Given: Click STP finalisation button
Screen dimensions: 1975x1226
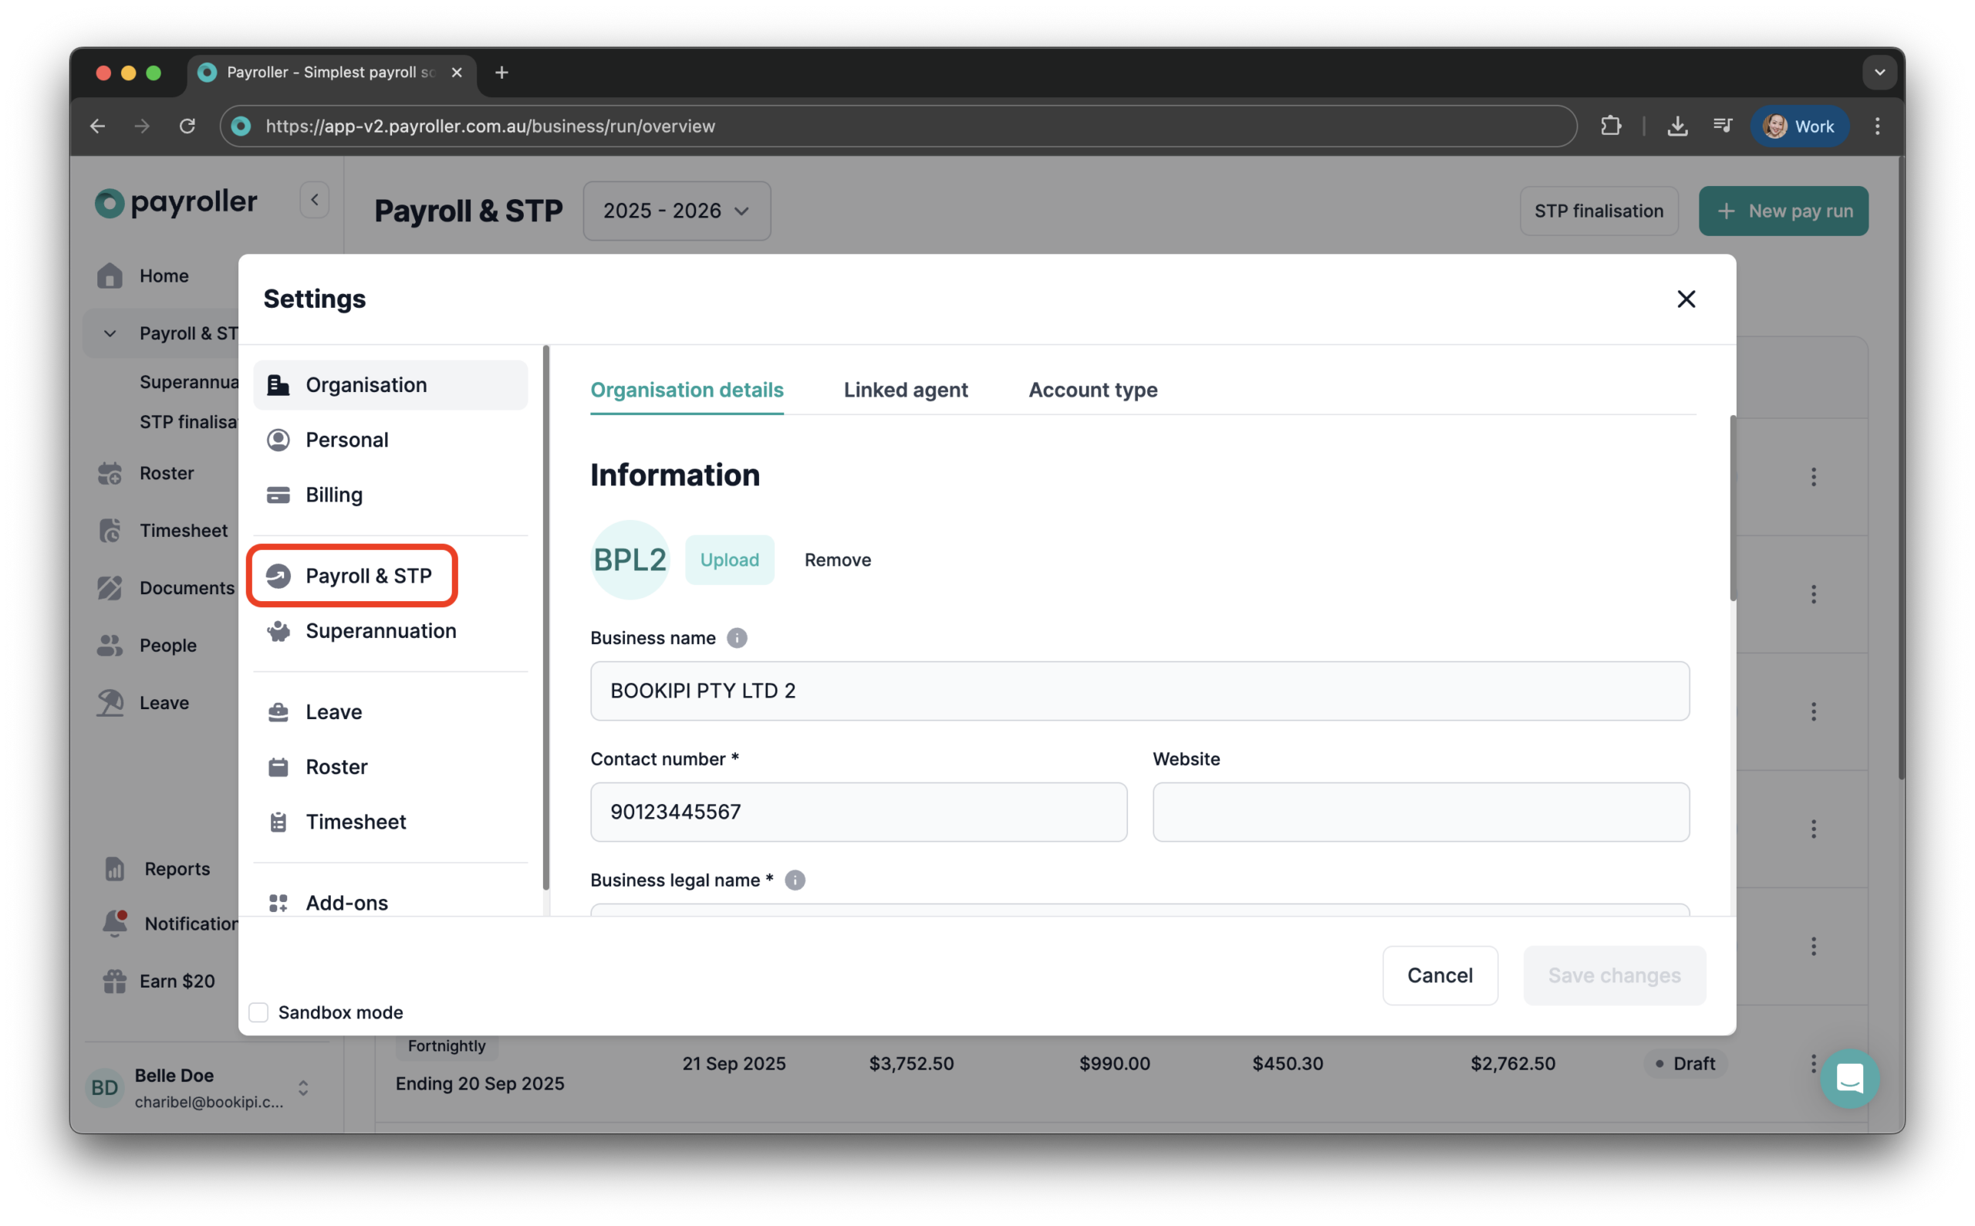Looking at the screenshot, I should coord(1599,211).
